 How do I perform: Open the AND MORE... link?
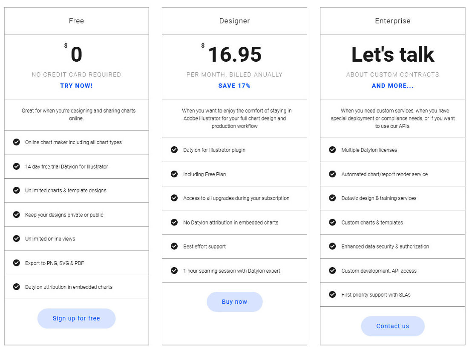(x=393, y=86)
